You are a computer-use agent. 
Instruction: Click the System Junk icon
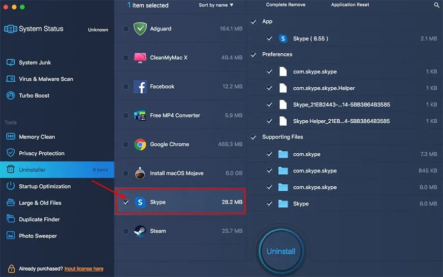coord(10,62)
